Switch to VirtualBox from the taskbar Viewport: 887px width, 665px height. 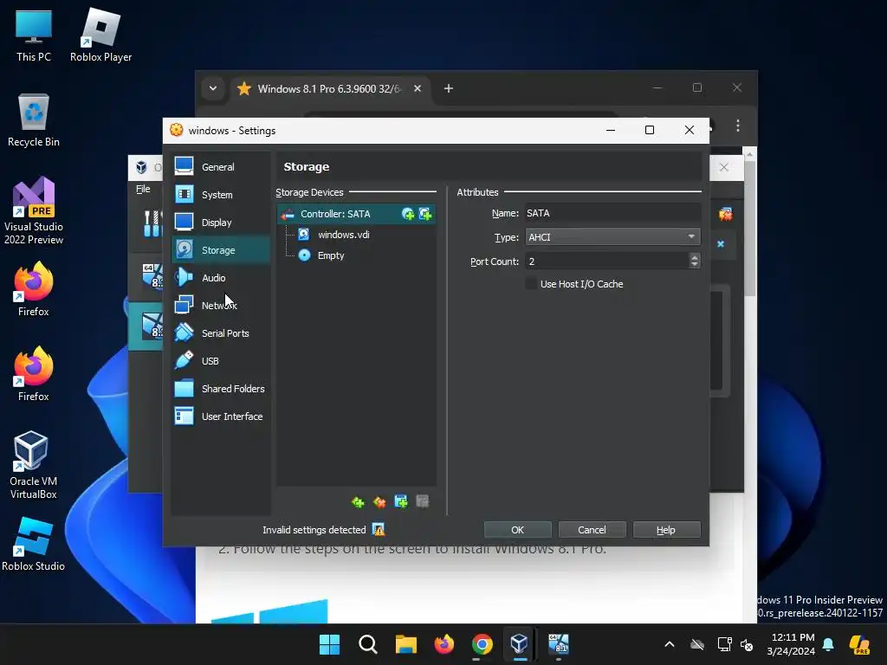(520, 644)
